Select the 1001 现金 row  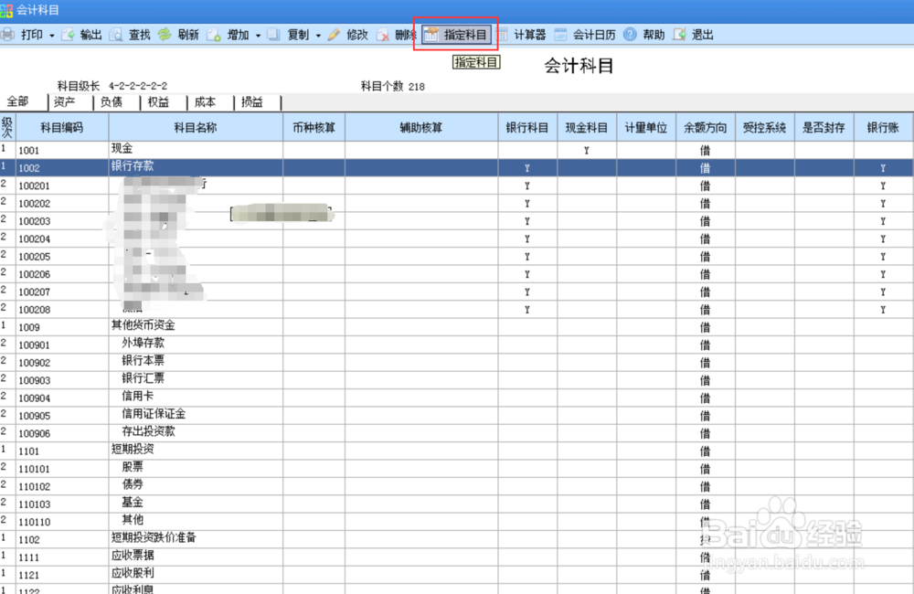pyautogui.click(x=456, y=150)
